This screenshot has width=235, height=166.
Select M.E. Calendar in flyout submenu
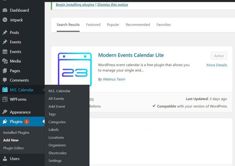[59, 91]
